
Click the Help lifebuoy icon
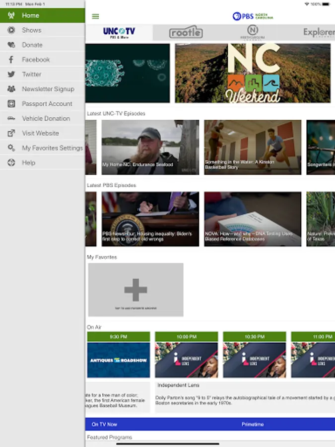[x=11, y=162]
